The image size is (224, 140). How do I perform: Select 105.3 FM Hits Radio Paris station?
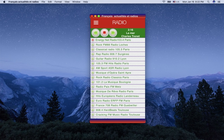pos(118,64)
